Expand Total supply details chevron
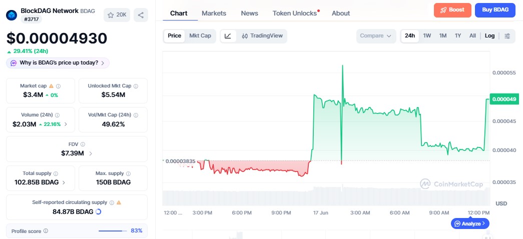523x239 pixels. click(x=64, y=182)
